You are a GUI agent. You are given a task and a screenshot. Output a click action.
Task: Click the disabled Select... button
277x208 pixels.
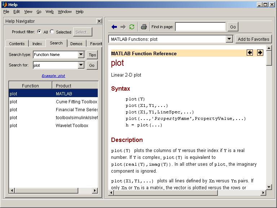pyautogui.click(x=83, y=32)
